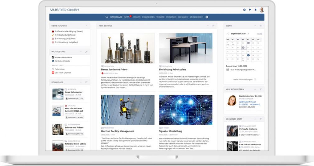Open the CBK 678i zu verkaufen listing
The image size is (314, 166).
point(250,144)
